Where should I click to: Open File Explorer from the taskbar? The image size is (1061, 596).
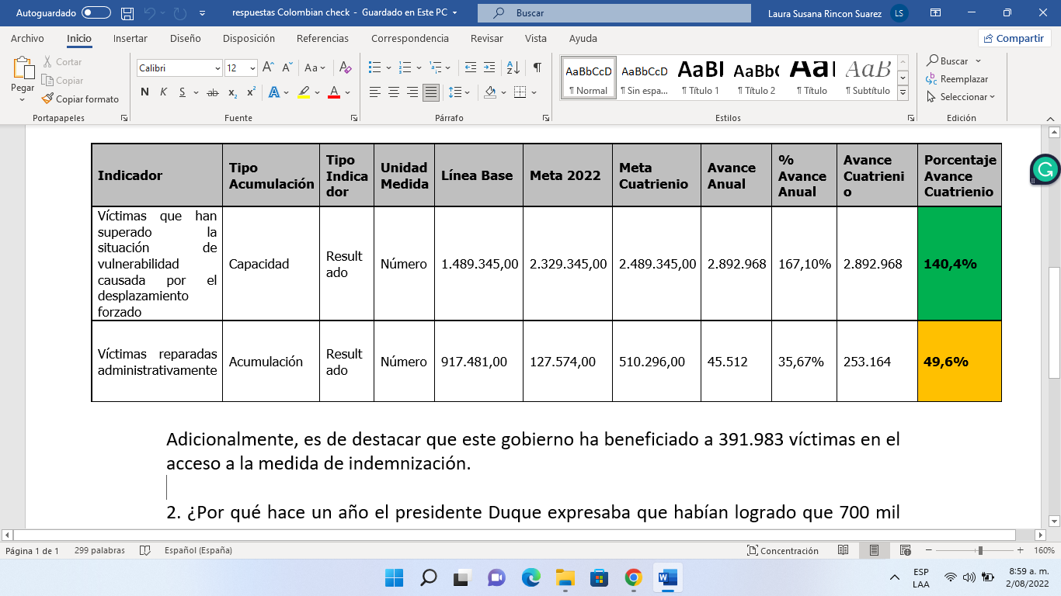click(x=565, y=577)
